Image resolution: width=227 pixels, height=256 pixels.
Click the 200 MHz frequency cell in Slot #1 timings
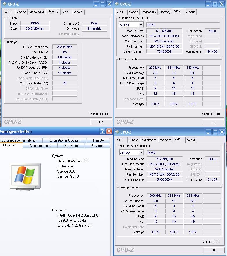(x=155, y=68)
